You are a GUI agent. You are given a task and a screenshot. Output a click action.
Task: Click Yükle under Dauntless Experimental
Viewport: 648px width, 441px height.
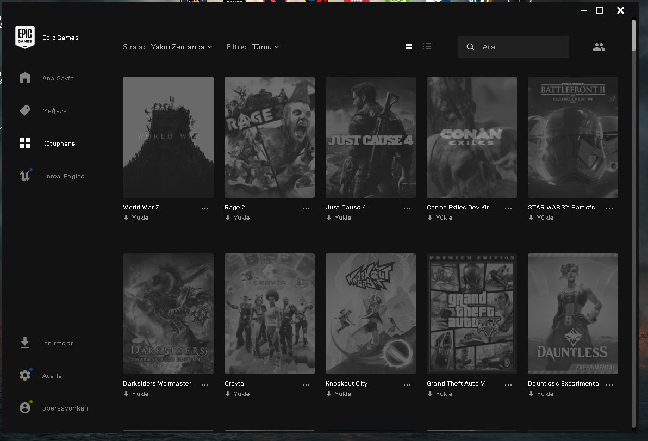click(541, 394)
